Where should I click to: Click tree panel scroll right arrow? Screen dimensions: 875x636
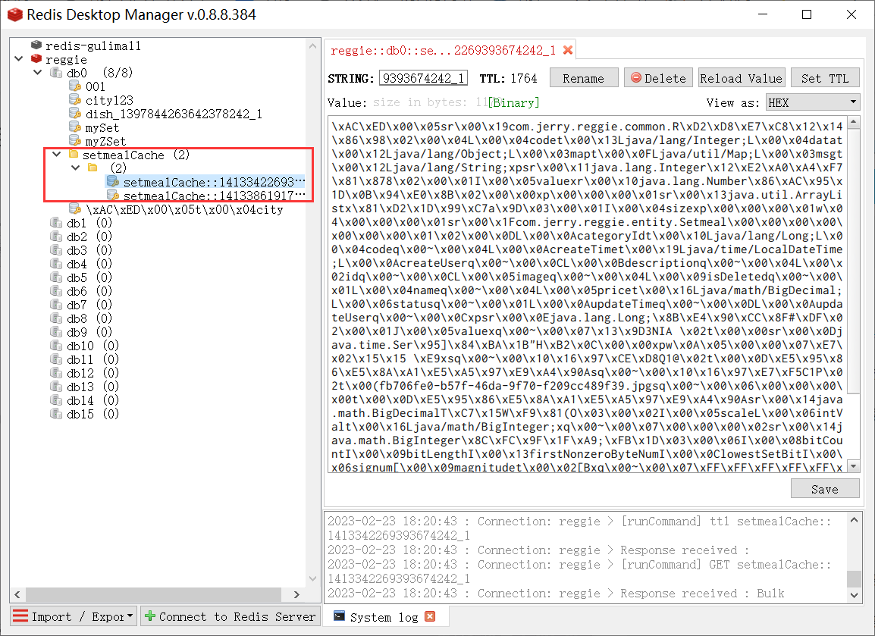[x=296, y=594]
